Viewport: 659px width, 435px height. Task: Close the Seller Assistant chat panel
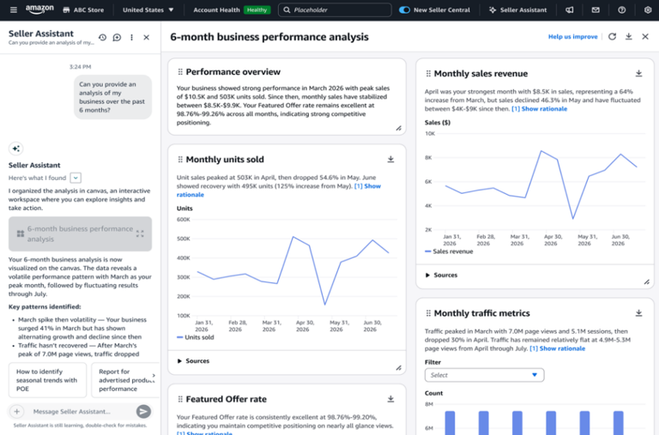pyautogui.click(x=146, y=38)
